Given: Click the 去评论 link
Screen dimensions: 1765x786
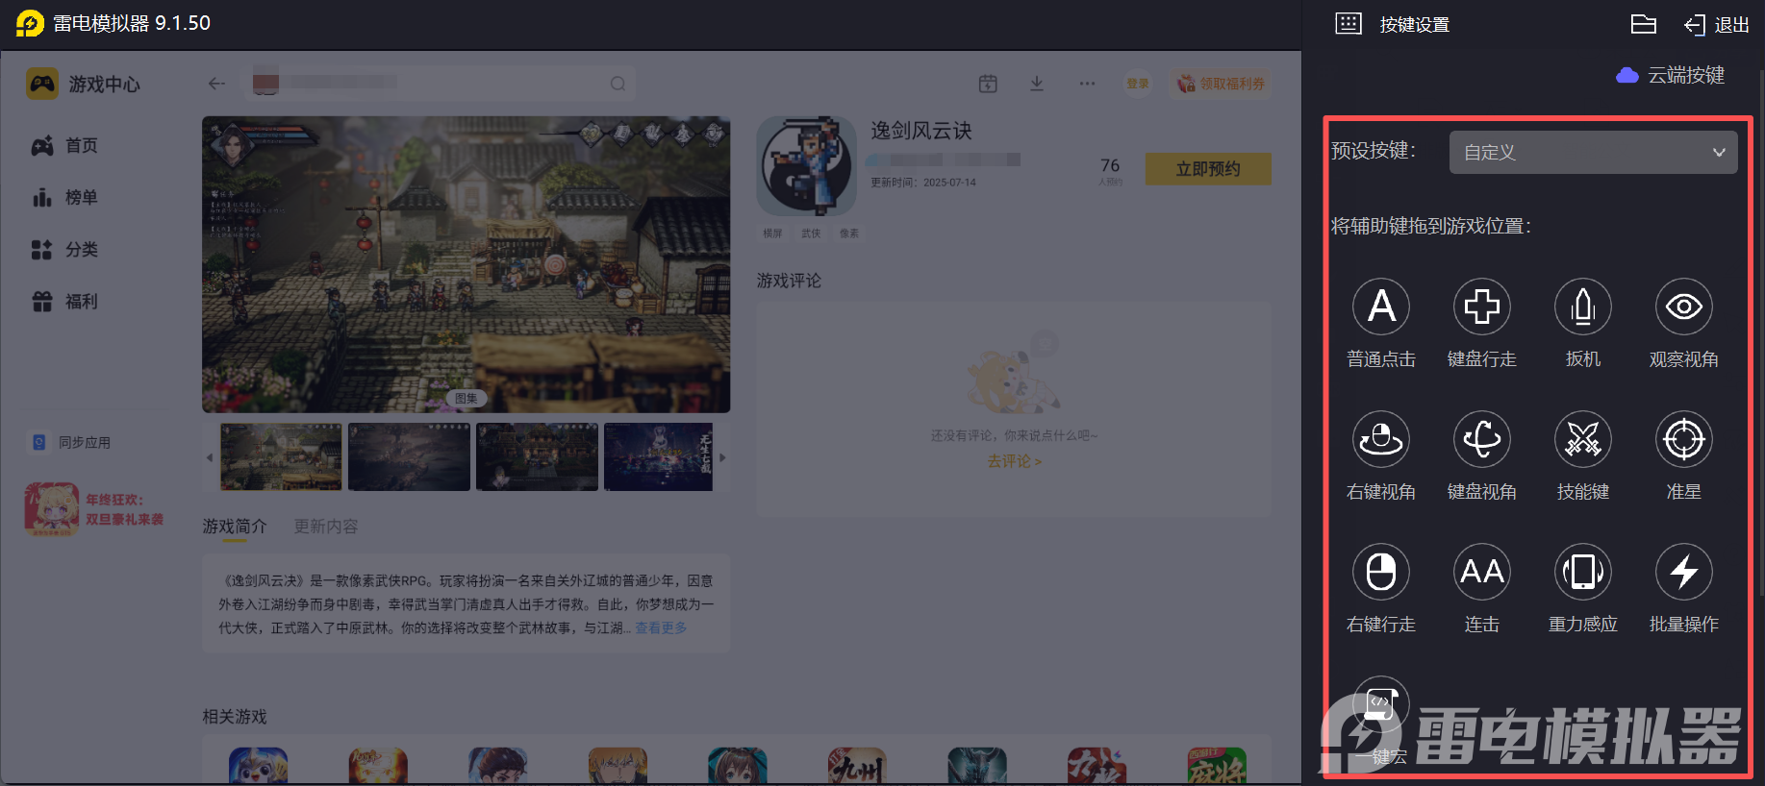Looking at the screenshot, I should [1014, 461].
